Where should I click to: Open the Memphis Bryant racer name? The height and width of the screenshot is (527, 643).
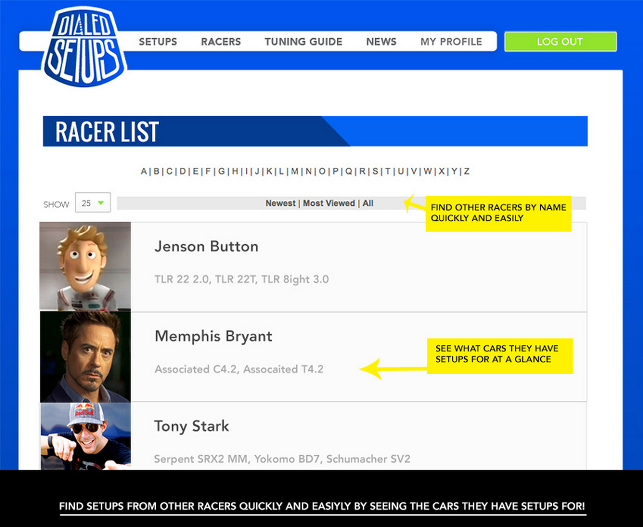pyautogui.click(x=213, y=336)
